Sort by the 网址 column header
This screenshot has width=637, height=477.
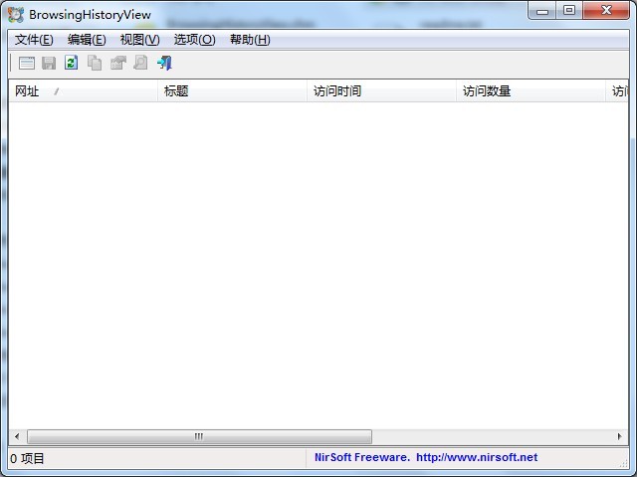(83, 91)
